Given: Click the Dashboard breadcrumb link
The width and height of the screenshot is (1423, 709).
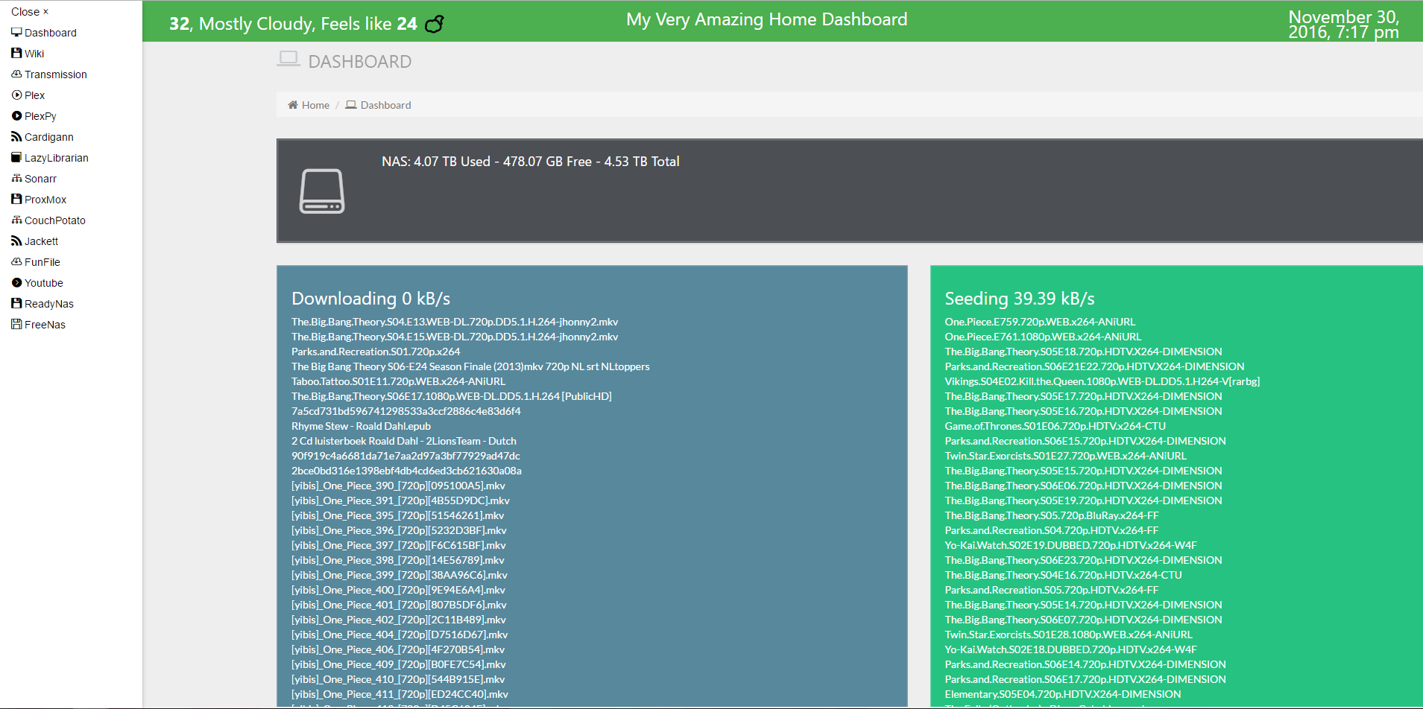Looking at the screenshot, I should (385, 105).
